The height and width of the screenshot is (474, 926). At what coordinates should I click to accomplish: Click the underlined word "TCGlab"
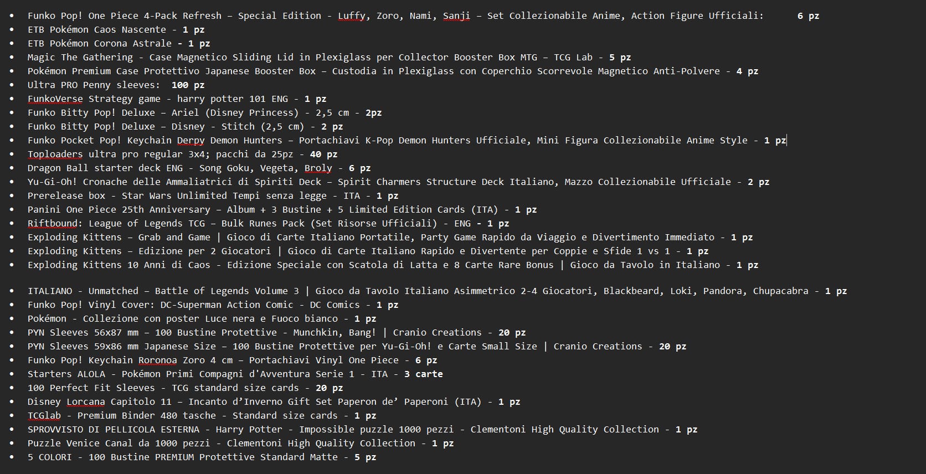point(44,416)
